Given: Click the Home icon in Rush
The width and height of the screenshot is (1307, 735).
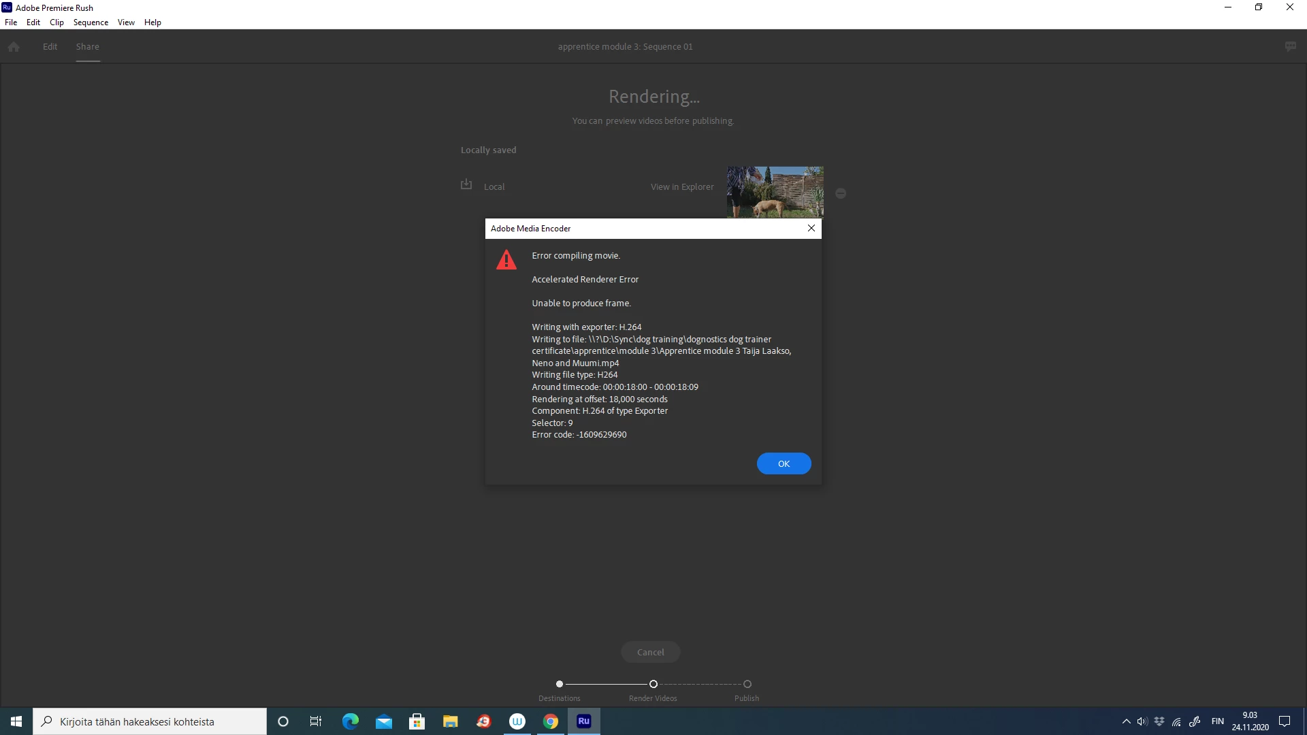Looking at the screenshot, I should [14, 47].
